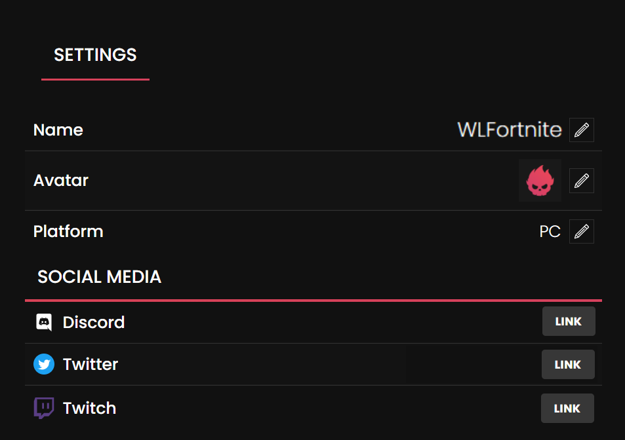
Task: Click the Twitch logo icon
Action: pyautogui.click(x=44, y=408)
